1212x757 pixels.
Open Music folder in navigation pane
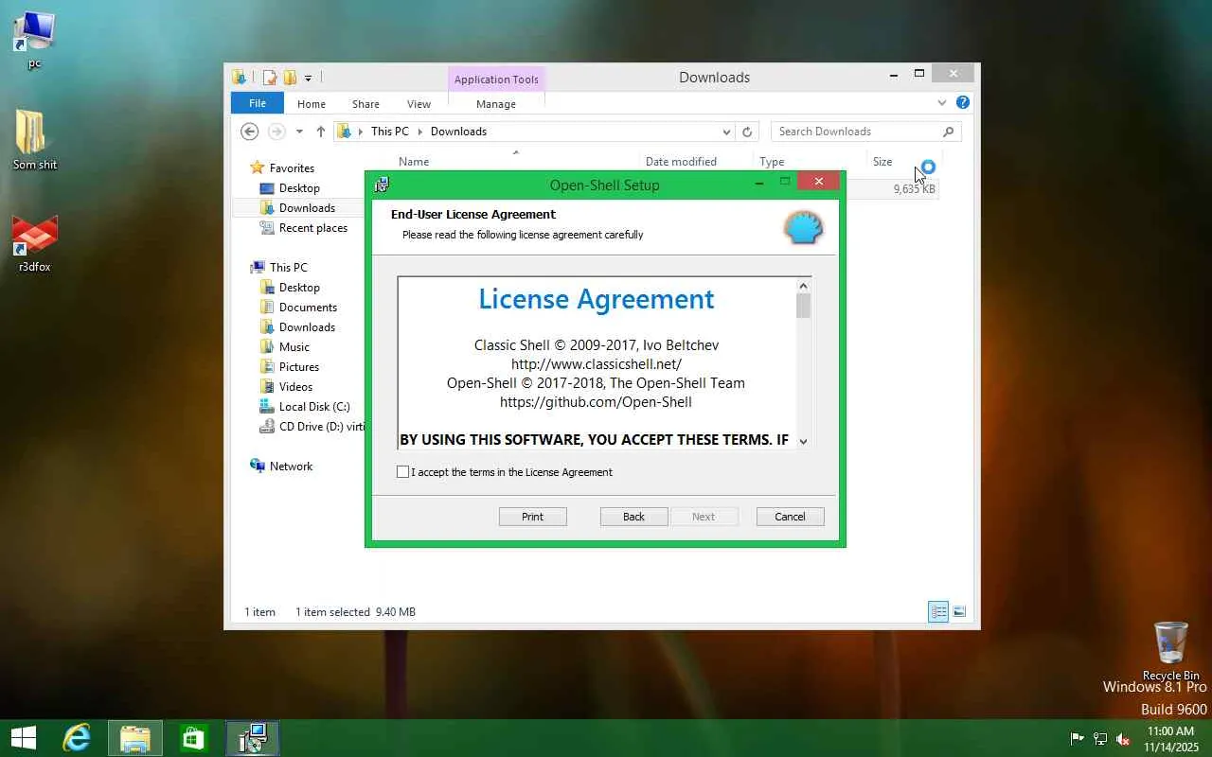click(x=294, y=347)
